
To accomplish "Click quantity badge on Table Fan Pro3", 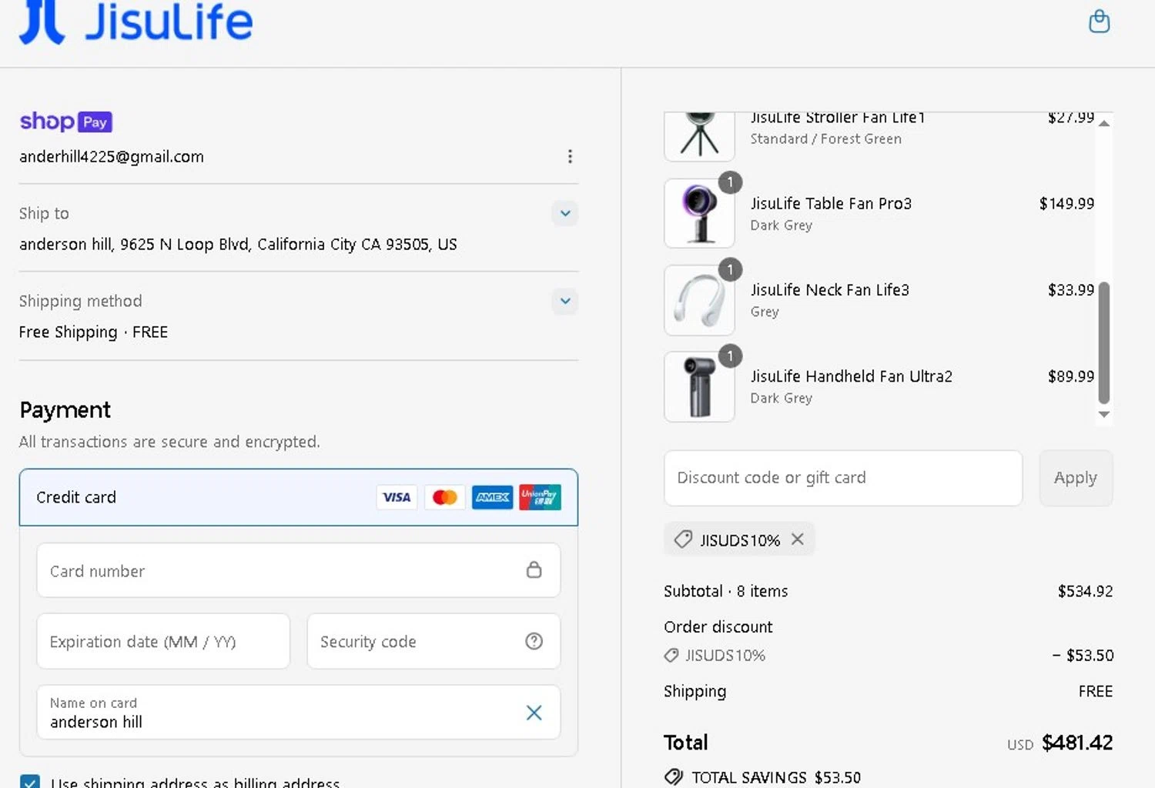I will [730, 182].
